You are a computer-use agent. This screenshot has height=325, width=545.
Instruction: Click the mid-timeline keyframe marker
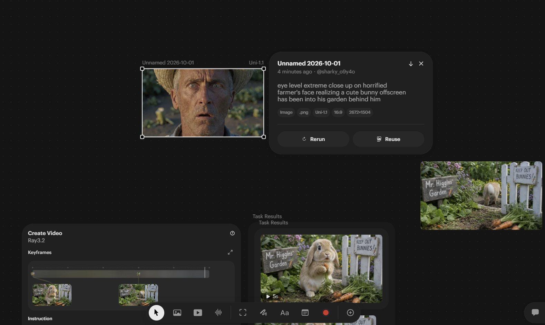(x=138, y=274)
